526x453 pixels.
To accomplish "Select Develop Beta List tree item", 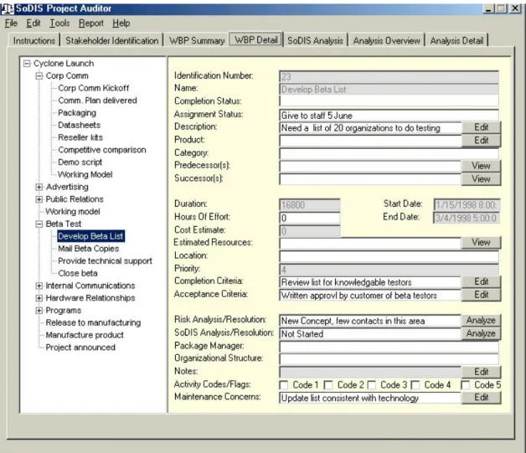I will (x=90, y=236).
